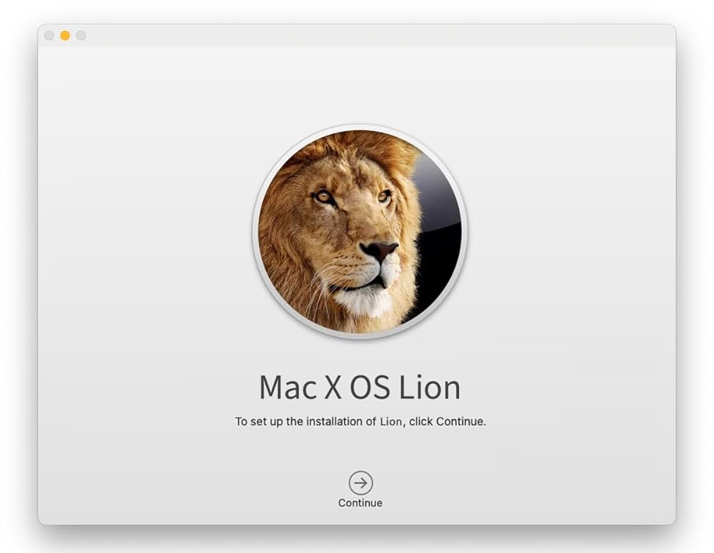Select the Mac X OS Lion title text
This screenshot has height=553, width=714.
pos(361,387)
